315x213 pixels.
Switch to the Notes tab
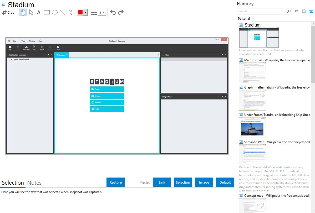point(34,183)
